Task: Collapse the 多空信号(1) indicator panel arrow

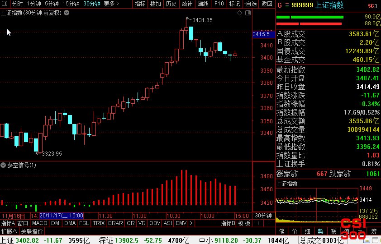Action: tap(3, 165)
